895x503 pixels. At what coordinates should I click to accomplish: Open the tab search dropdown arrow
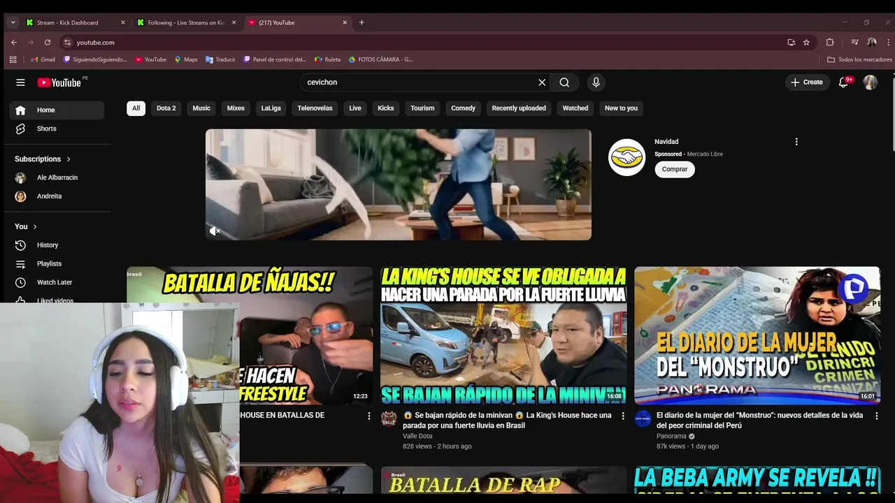coord(13,22)
